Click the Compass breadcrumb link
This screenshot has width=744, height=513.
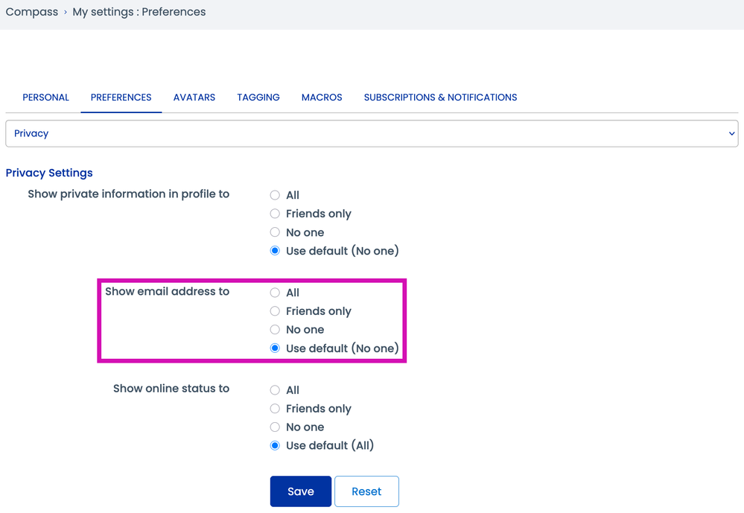point(31,12)
